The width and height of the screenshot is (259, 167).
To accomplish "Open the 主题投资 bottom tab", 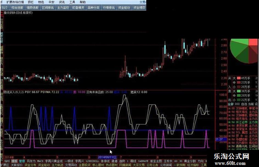I will coord(85,165).
